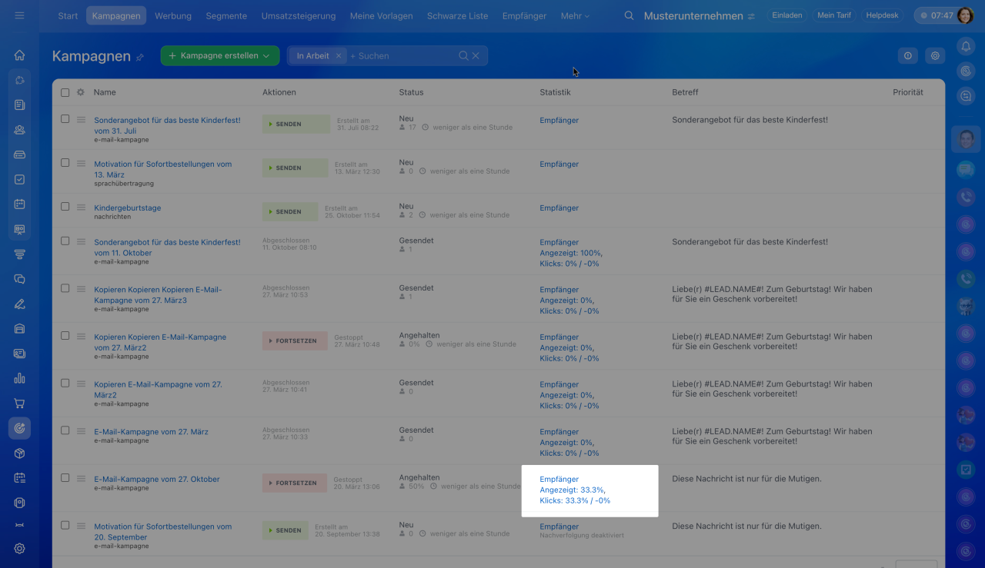Select checkbox for E-Mail-Kampagne vom 27. Oktober
The image size is (985, 568).
pyautogui.click(x=65, y=478)
